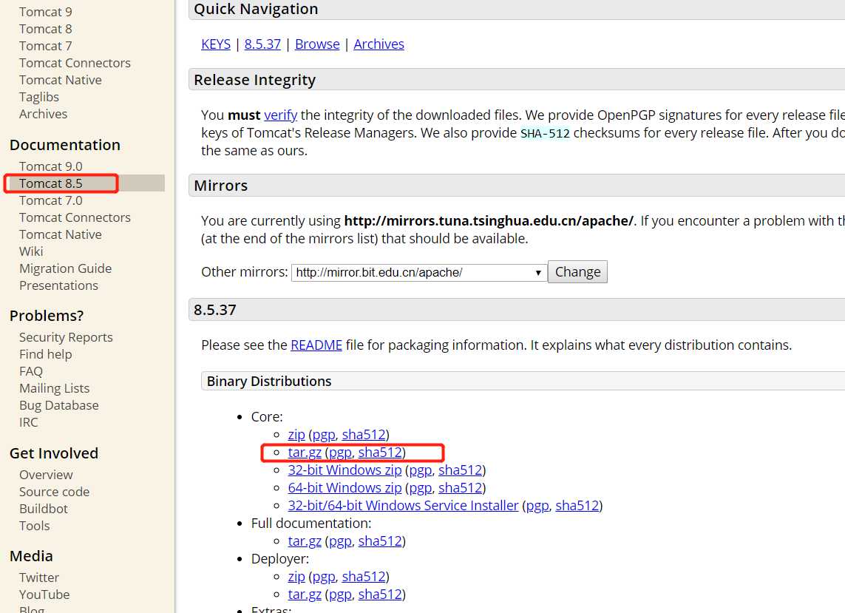Open pgp signature for 64-bit Windows zip
This screenshot has width=845, height=613.
[421, 488]
